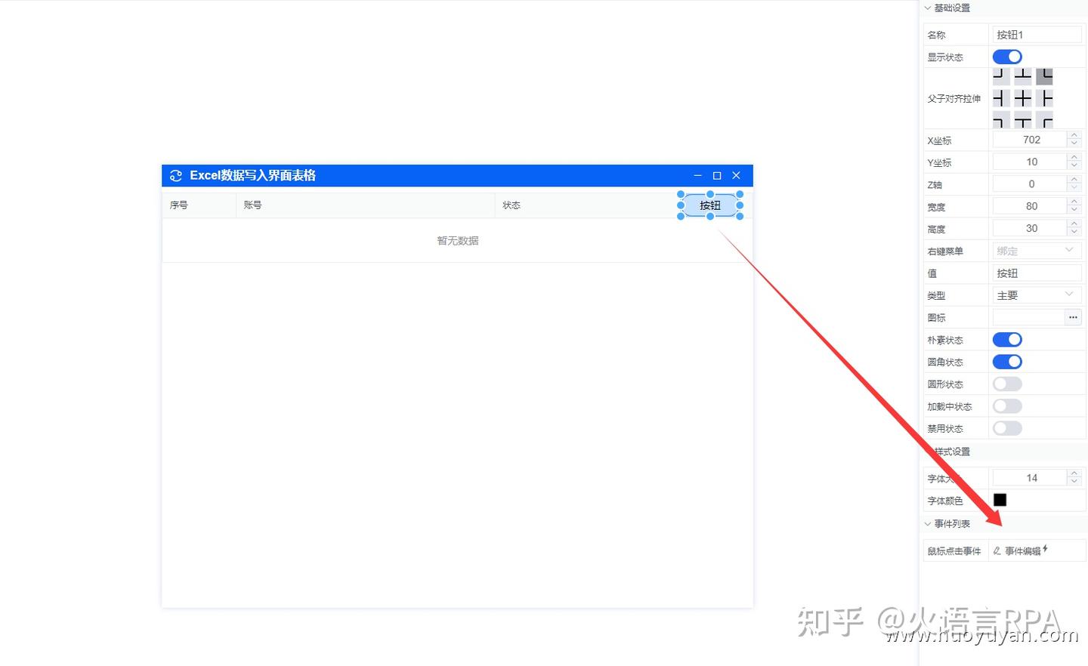
Task: Click the pencil icon beside 事件编辑
Action: 997,550
